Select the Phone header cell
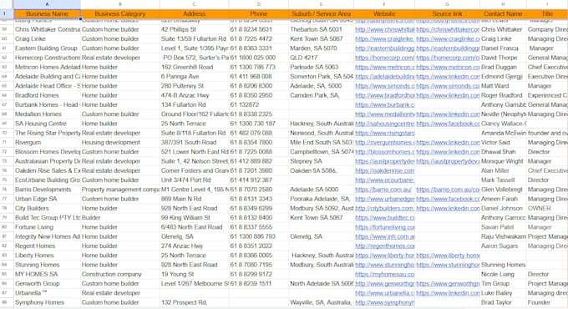This screenshot has width=568, height=309. pyautogui.click(x=259, y=14)
